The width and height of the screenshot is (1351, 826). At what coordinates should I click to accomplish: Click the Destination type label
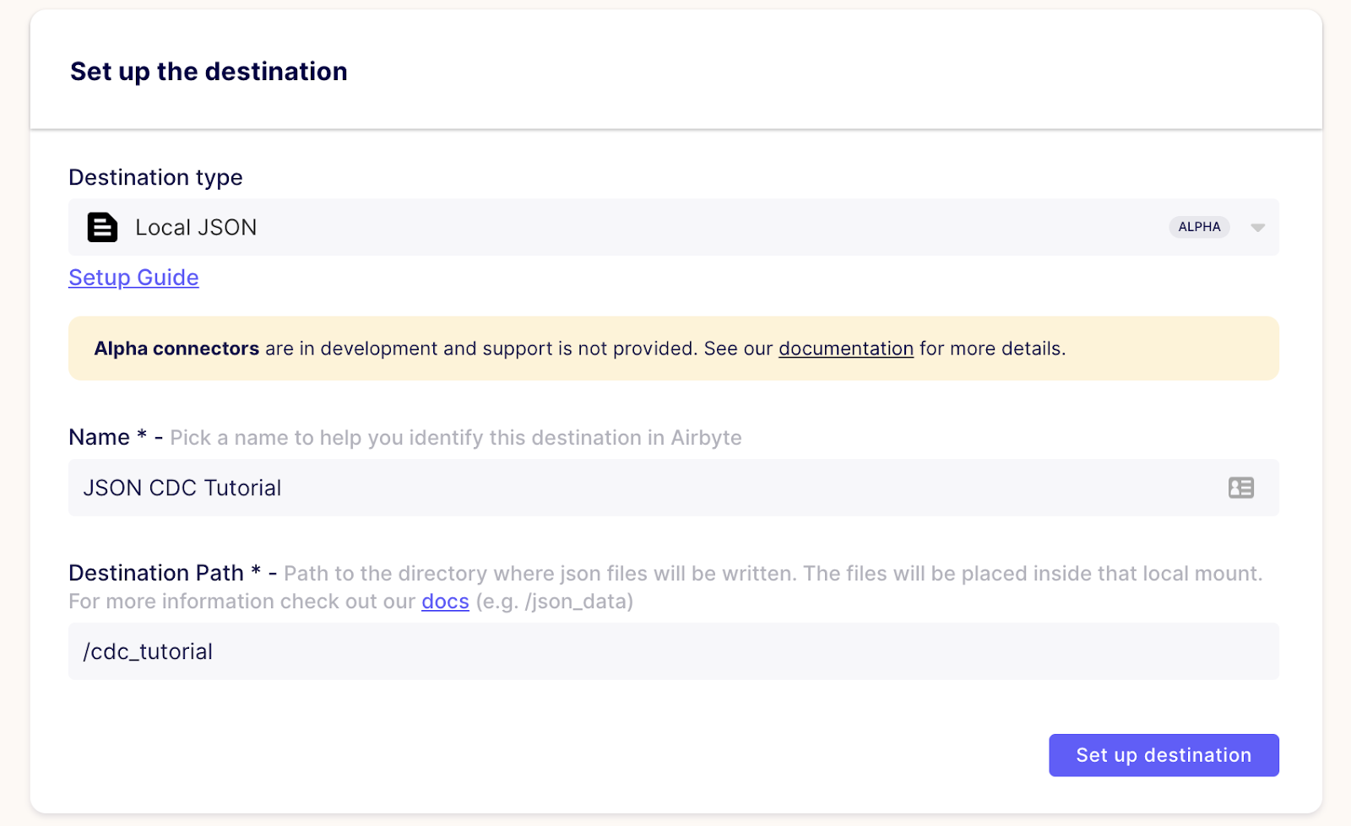[x=155, y=177]
